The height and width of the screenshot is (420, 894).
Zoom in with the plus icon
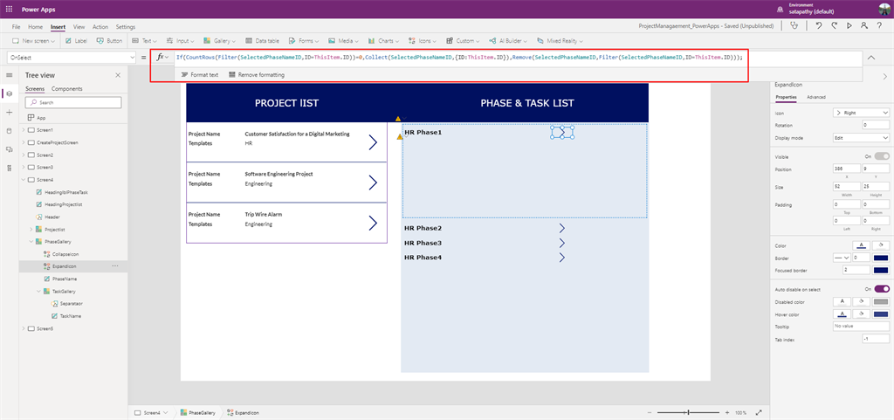(727, 413)
